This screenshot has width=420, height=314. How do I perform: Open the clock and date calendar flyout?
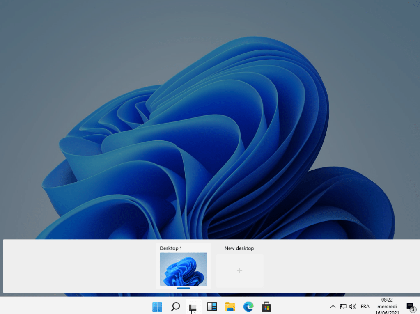(x=387, y=307)
